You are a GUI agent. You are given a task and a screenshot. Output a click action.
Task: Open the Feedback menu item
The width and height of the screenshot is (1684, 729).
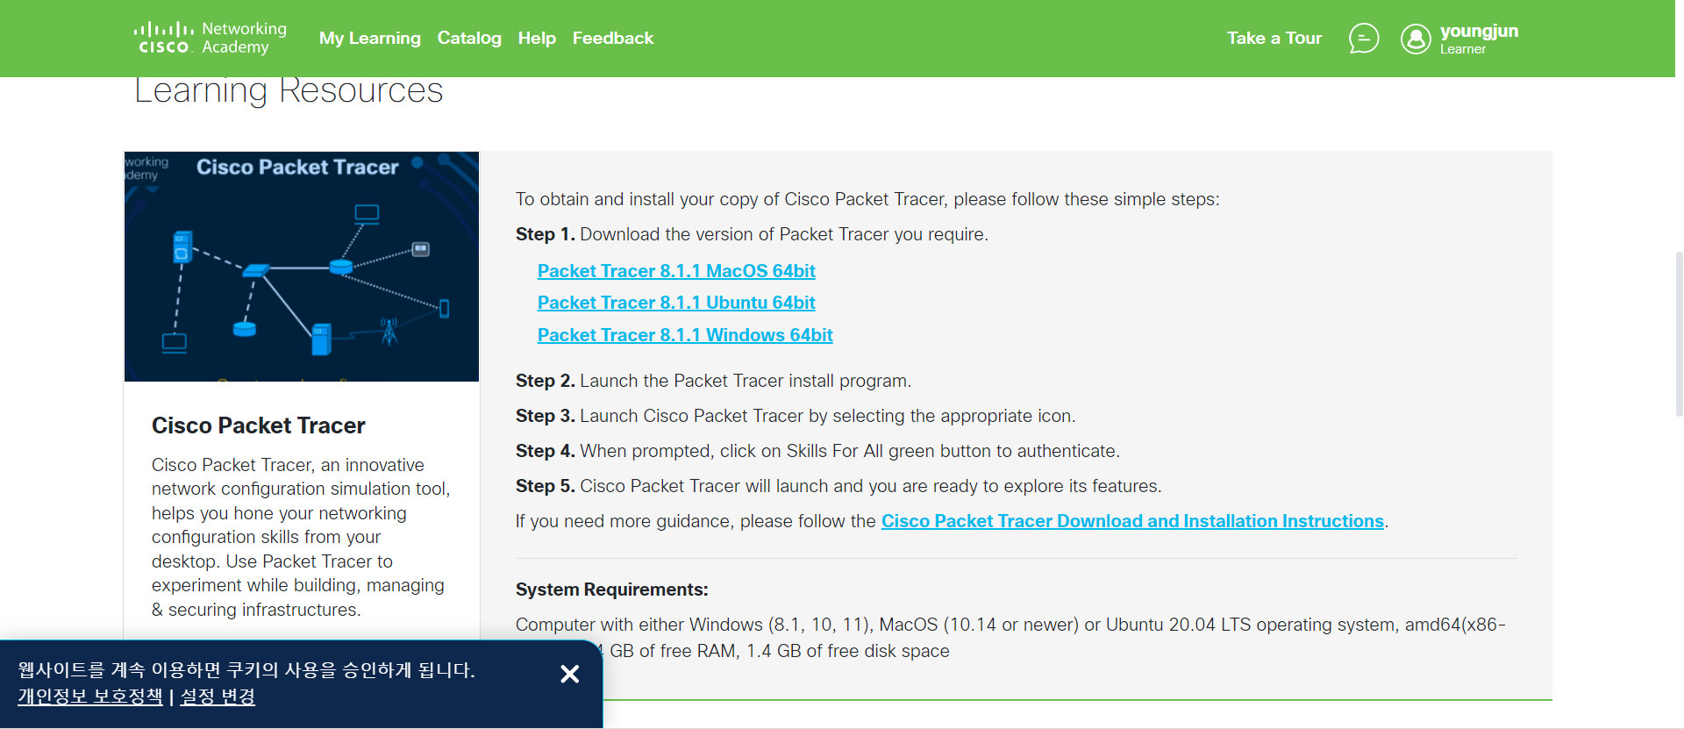(x=613, y=39)
